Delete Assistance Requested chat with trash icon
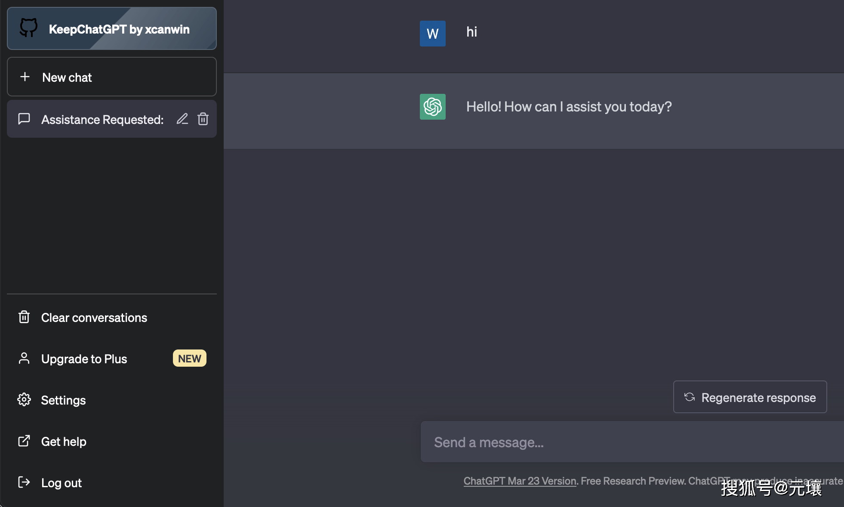 pyautogui.click(x=203, y=119)
